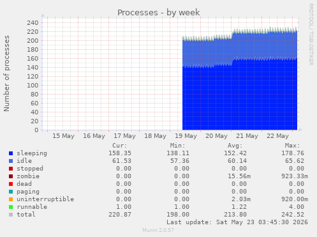Click zombie average value 15.56m

tap(239, 176)
